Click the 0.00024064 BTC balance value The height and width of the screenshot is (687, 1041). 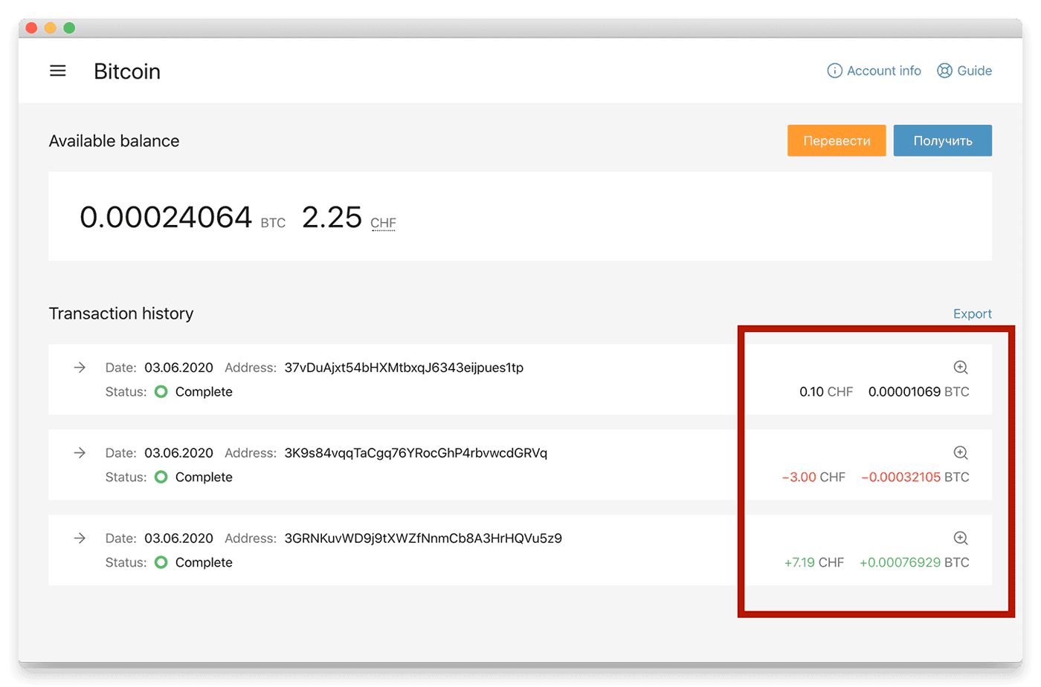[166, 217]
